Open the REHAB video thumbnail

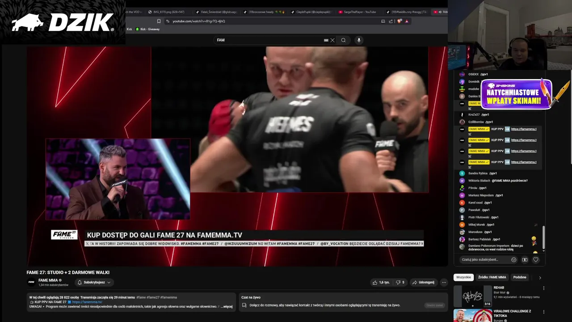[472, 296]
